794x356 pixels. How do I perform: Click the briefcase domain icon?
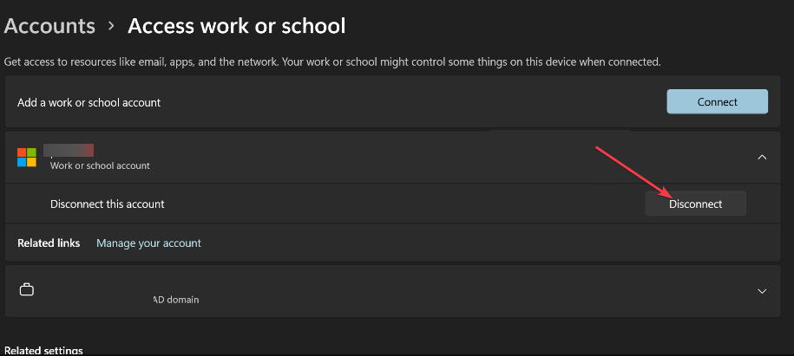tap(27, 290)
